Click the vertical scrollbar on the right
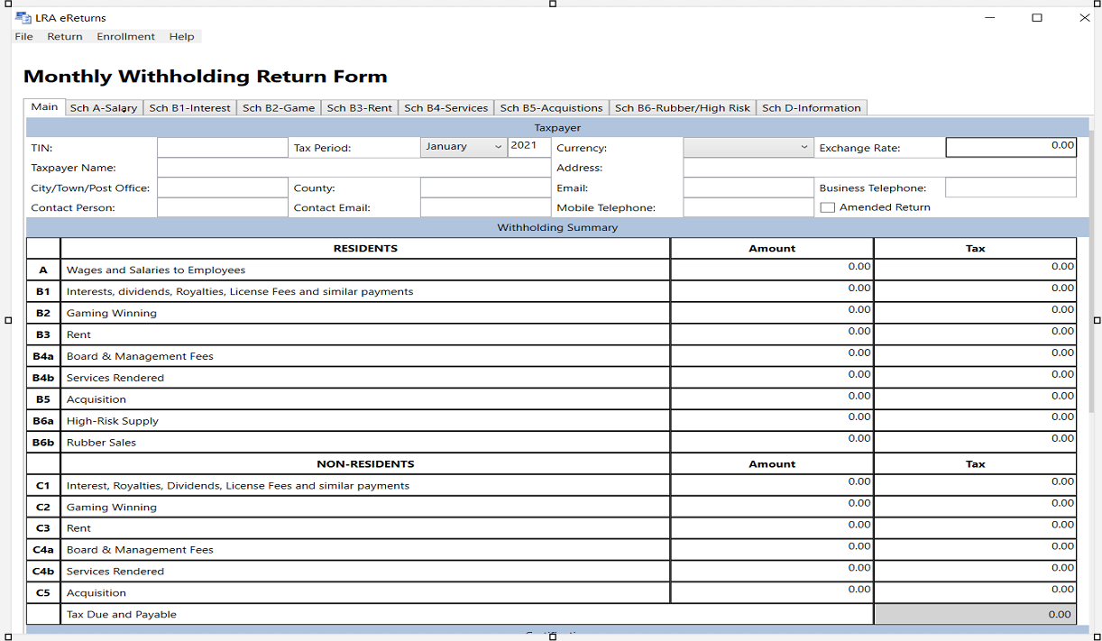 pyautogui.click(x=1090, y=270)
